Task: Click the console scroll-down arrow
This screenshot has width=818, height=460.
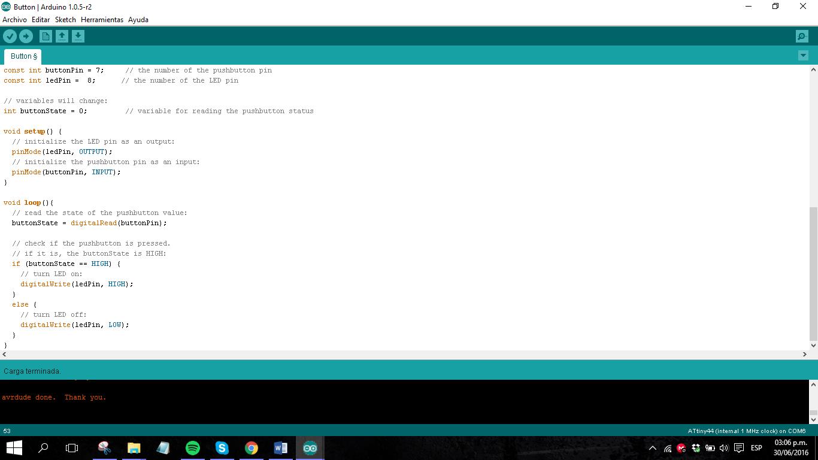Action: point(813,420)
